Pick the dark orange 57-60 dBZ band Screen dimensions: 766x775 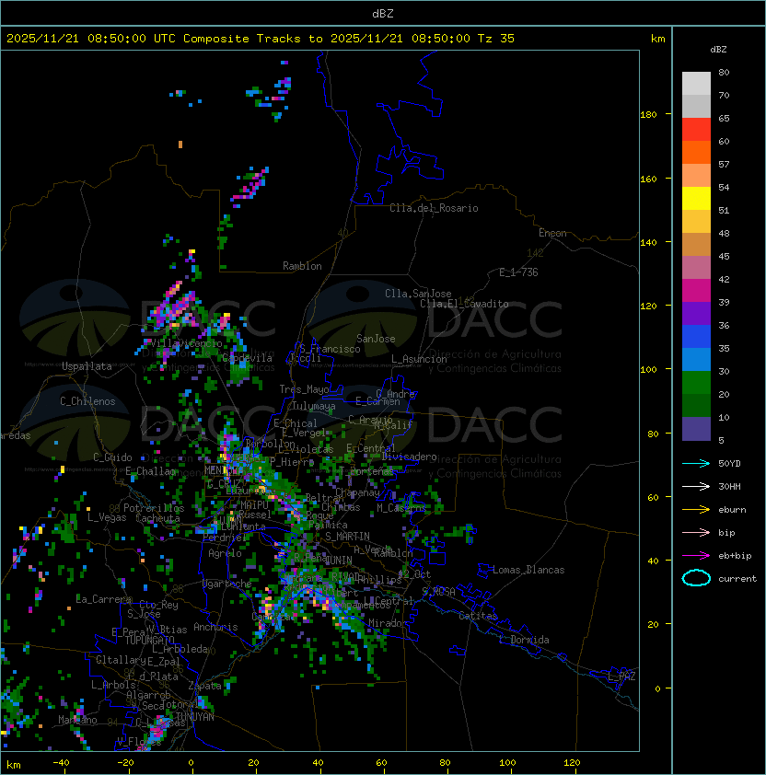(x=696, y=152)
